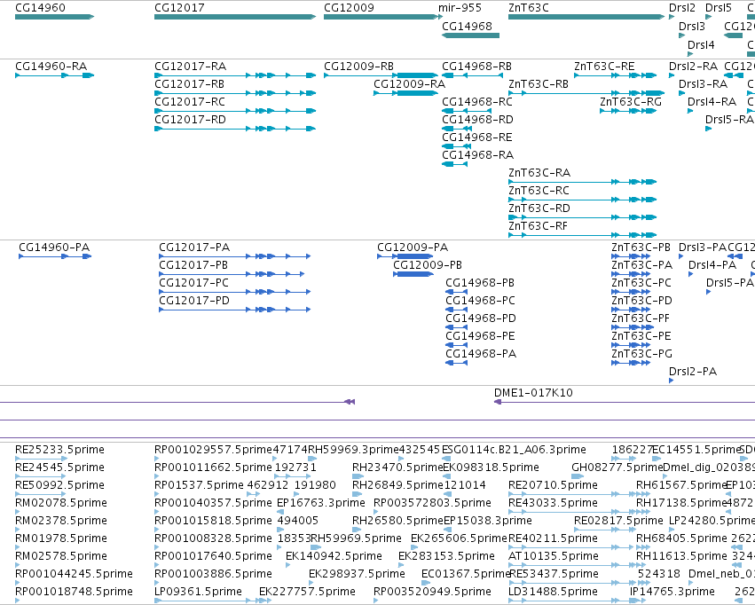
Task: Select transcript CG14960-RA
Action: (51, 67)
